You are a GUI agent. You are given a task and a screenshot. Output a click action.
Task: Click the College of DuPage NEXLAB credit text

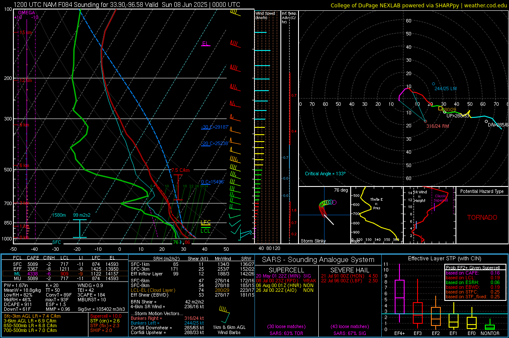tap(418, 5)
